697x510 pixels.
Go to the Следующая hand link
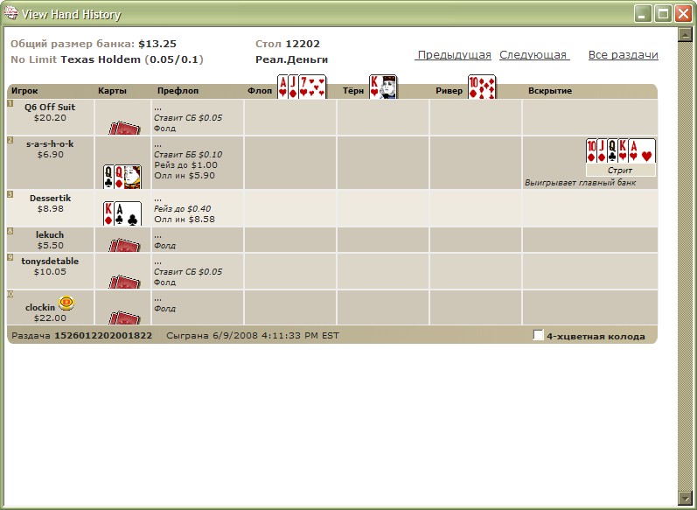[x=533, y=55]
